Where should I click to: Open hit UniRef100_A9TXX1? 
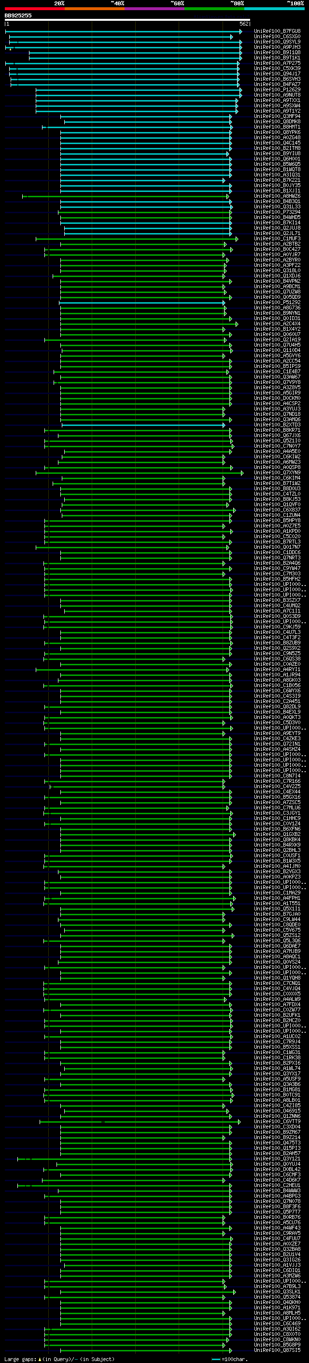[277, 101]
